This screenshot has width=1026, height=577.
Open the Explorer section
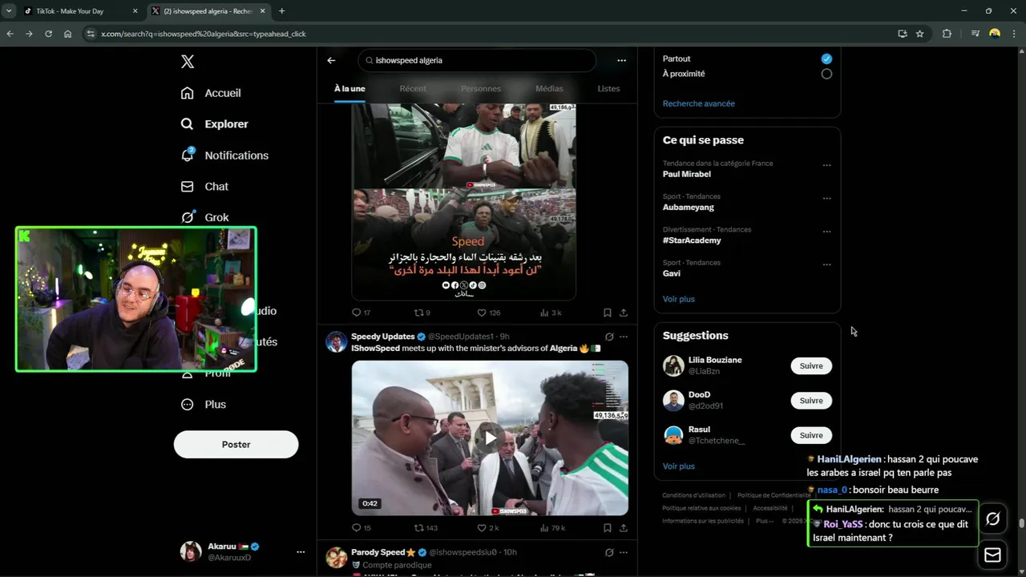214,124
